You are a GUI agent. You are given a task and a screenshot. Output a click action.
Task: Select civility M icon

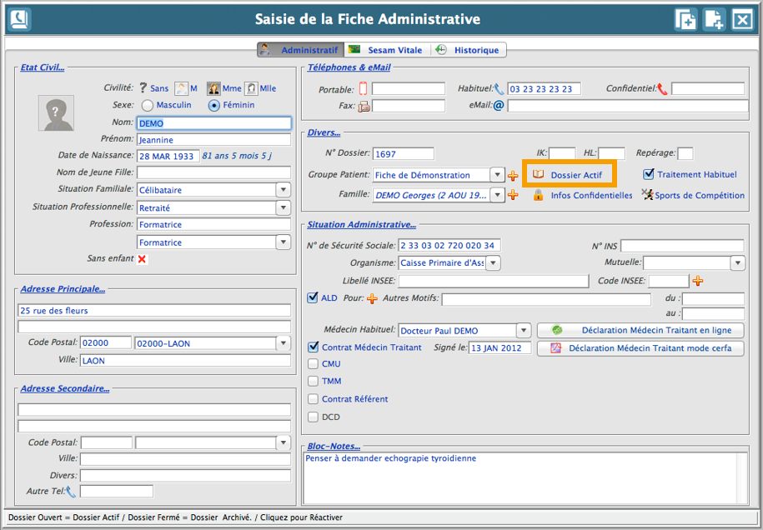tap(181, 88)
